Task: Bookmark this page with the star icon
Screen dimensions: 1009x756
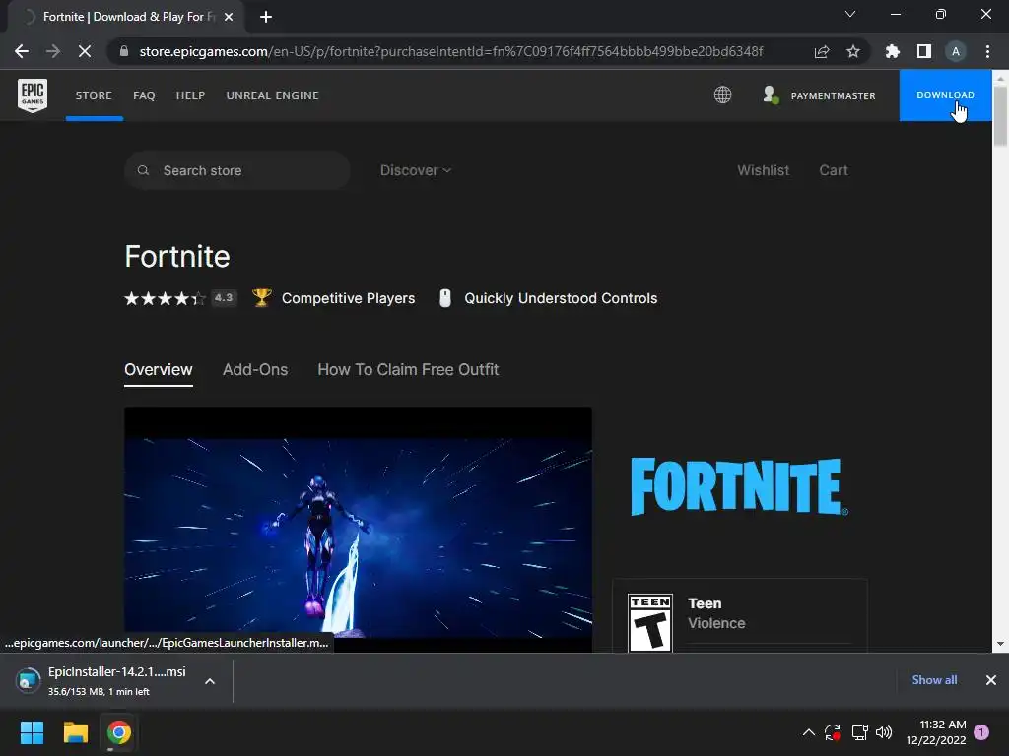Action: pyautogui.click(x=853, y=51)
